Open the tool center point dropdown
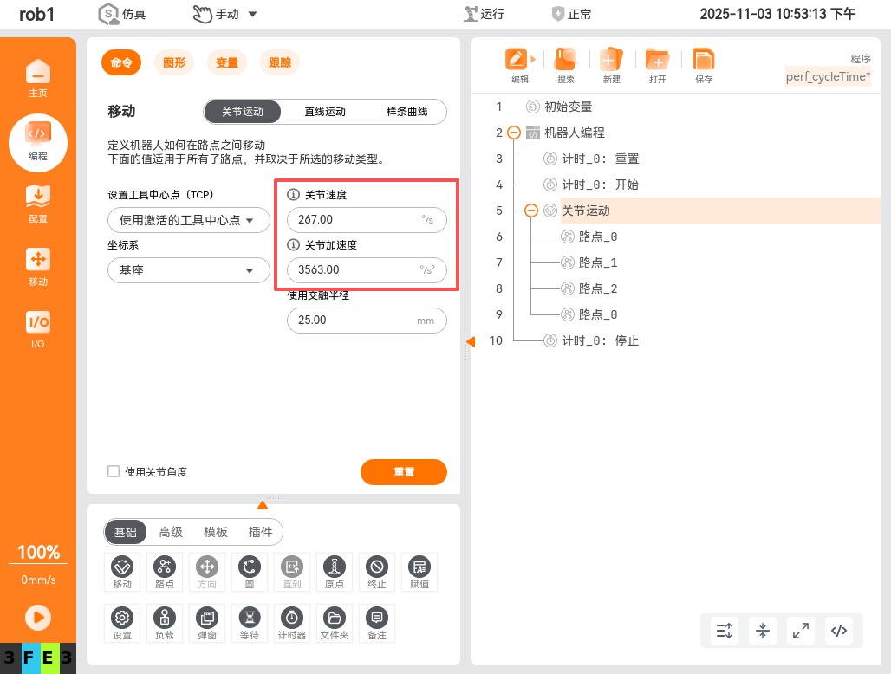This screenshot has width=891, height=674. point(188,220)
